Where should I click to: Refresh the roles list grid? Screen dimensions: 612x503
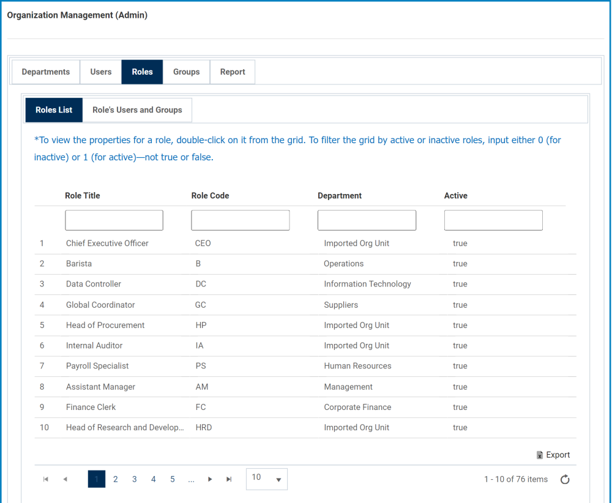[x=564, y=479]
